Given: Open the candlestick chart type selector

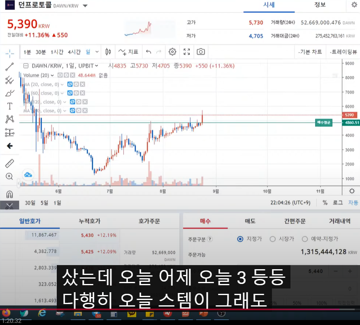Looking at the screenshot, I should click(108, 52).
